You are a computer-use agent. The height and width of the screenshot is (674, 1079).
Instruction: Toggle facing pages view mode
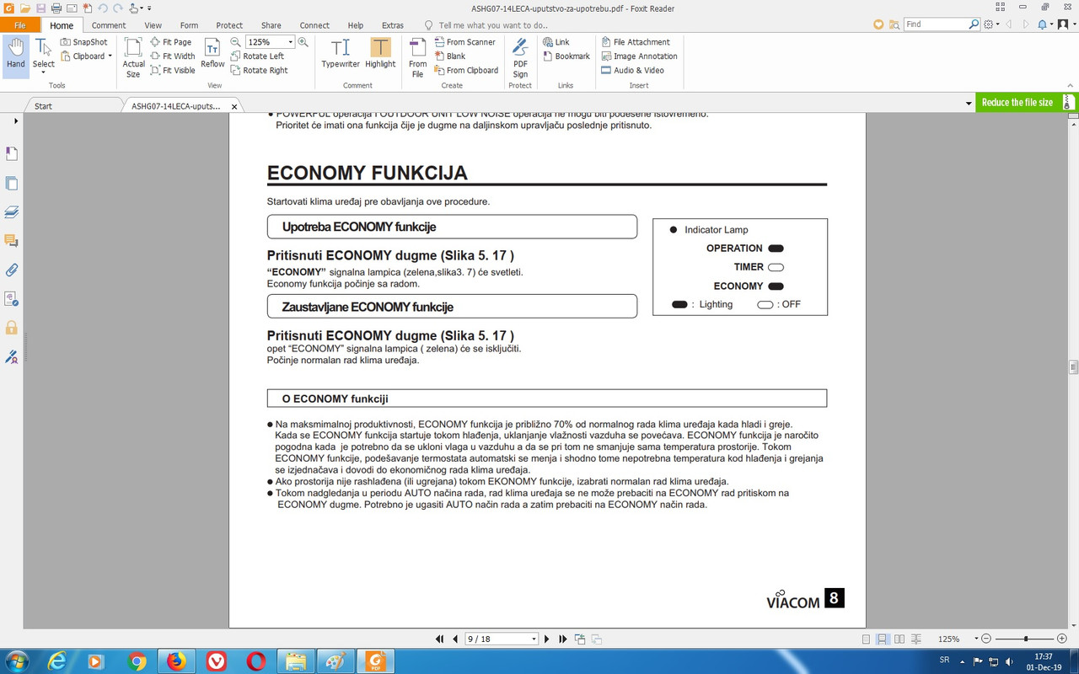click(x=899, y=639)
